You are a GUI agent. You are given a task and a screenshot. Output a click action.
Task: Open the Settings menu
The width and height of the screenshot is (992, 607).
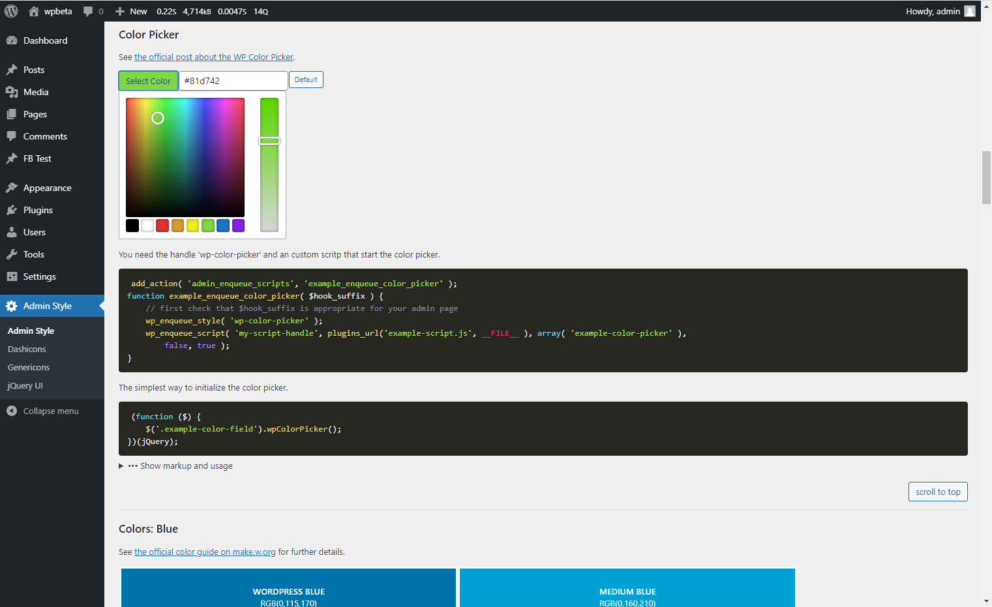[x=52, y=276]
